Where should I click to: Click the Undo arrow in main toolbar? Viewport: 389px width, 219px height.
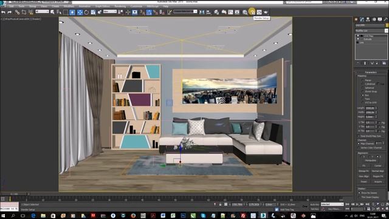(x=4, y=12)
